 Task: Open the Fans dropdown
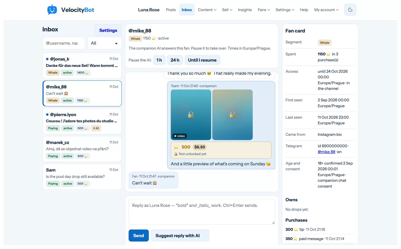pos(264,10)
